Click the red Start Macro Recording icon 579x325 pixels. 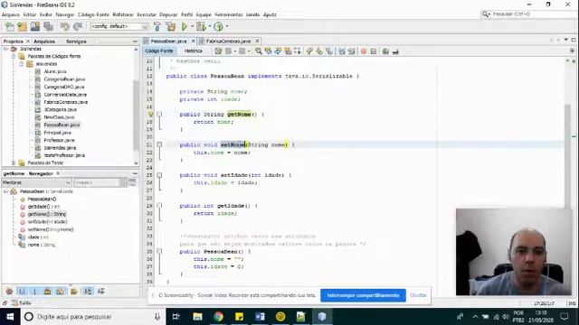(x=364, y=51)
